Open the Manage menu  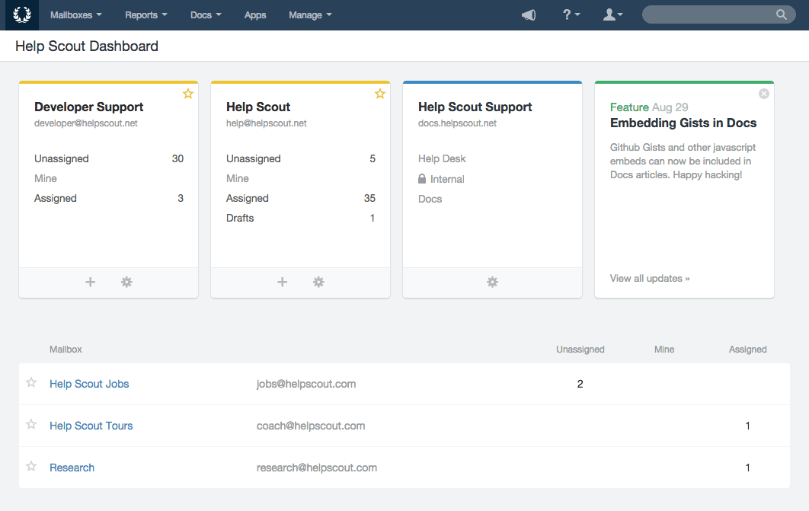pyautogui.click(x=310, y=15)
